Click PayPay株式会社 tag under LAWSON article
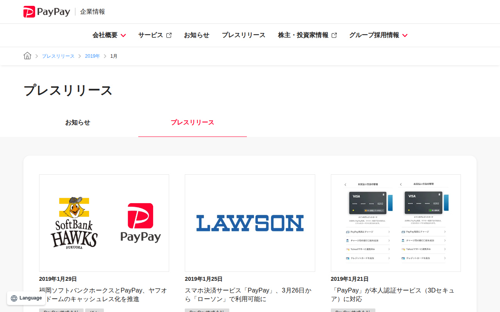Viewport: 500px width, 312px height. (x=207, y=310)
